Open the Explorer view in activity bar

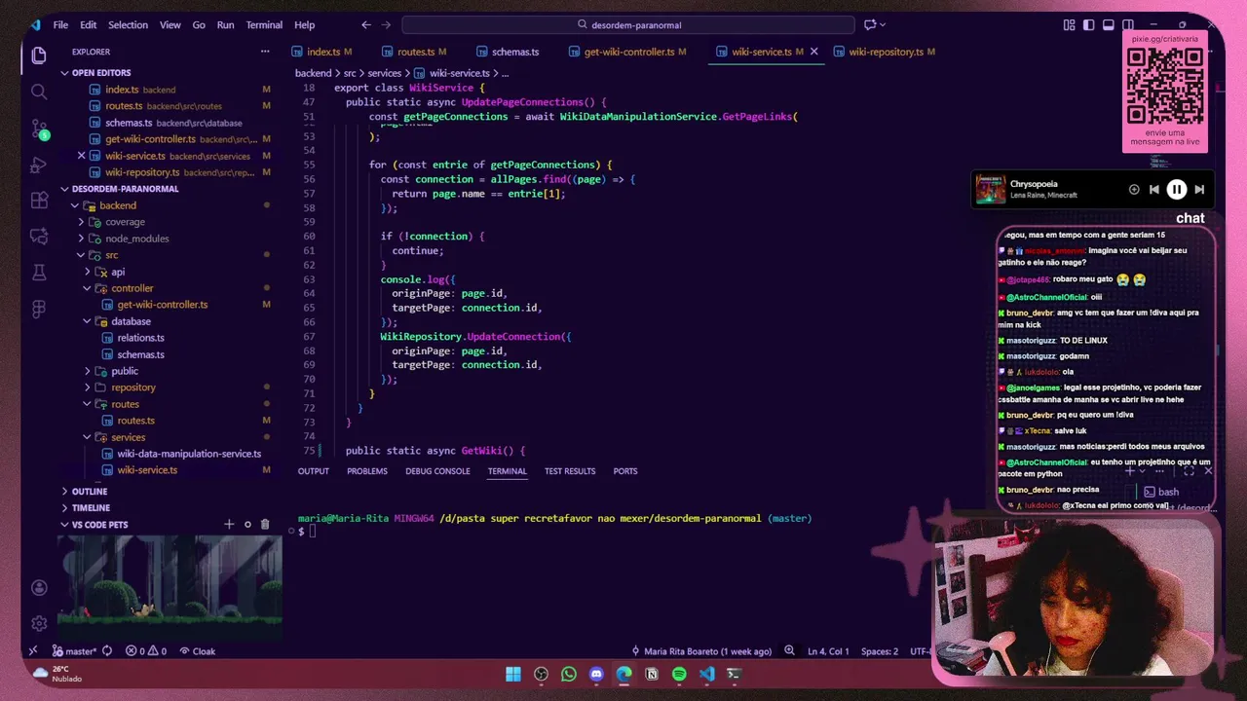(39, 55)
